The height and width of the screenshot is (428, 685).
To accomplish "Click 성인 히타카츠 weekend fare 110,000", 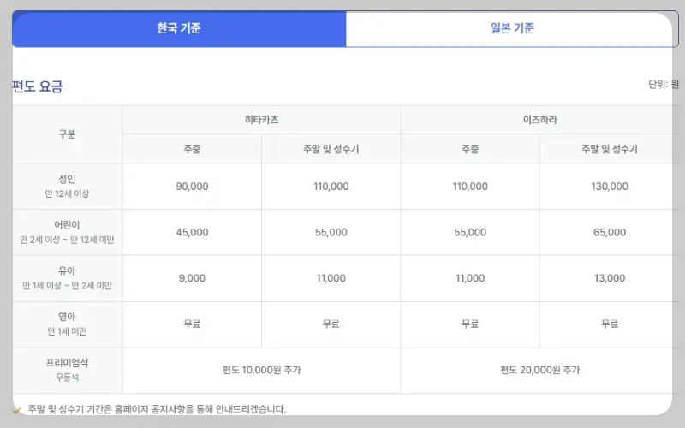I will click(331, 186).
